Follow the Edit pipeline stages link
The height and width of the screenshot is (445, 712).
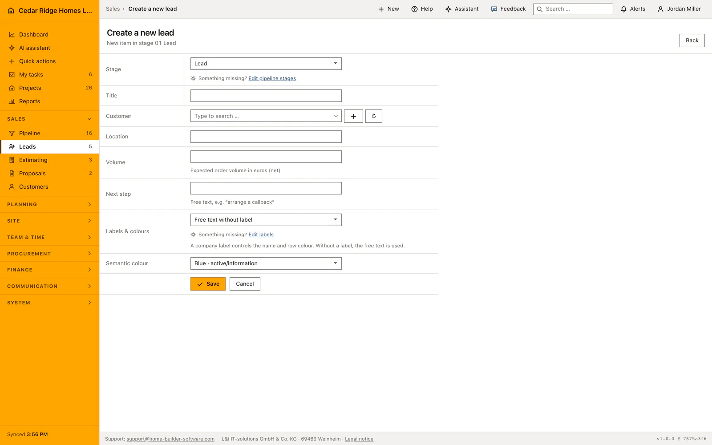tap(272, 78)
